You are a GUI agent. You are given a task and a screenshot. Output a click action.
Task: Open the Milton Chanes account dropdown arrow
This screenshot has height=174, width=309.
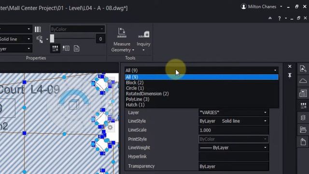point(281,6)
